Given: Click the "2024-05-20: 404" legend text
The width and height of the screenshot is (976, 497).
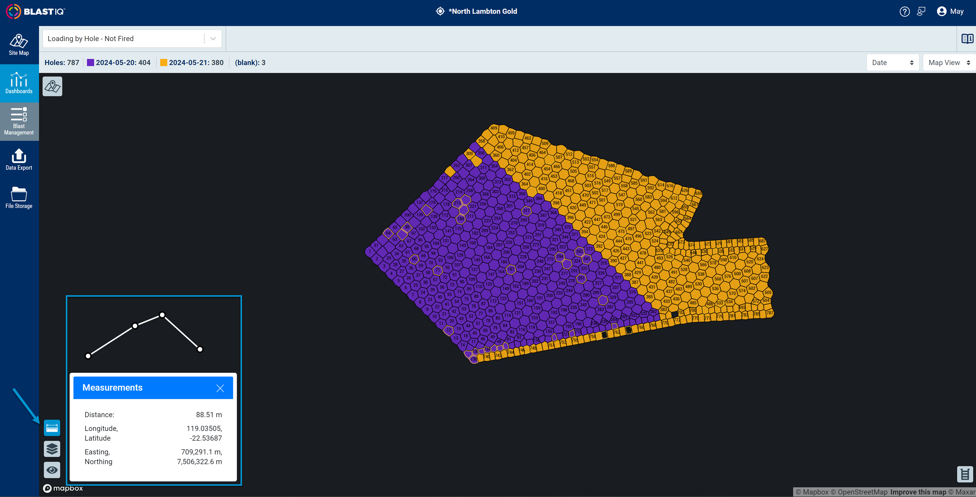Looking at the screenshot, I should (123, 63).
